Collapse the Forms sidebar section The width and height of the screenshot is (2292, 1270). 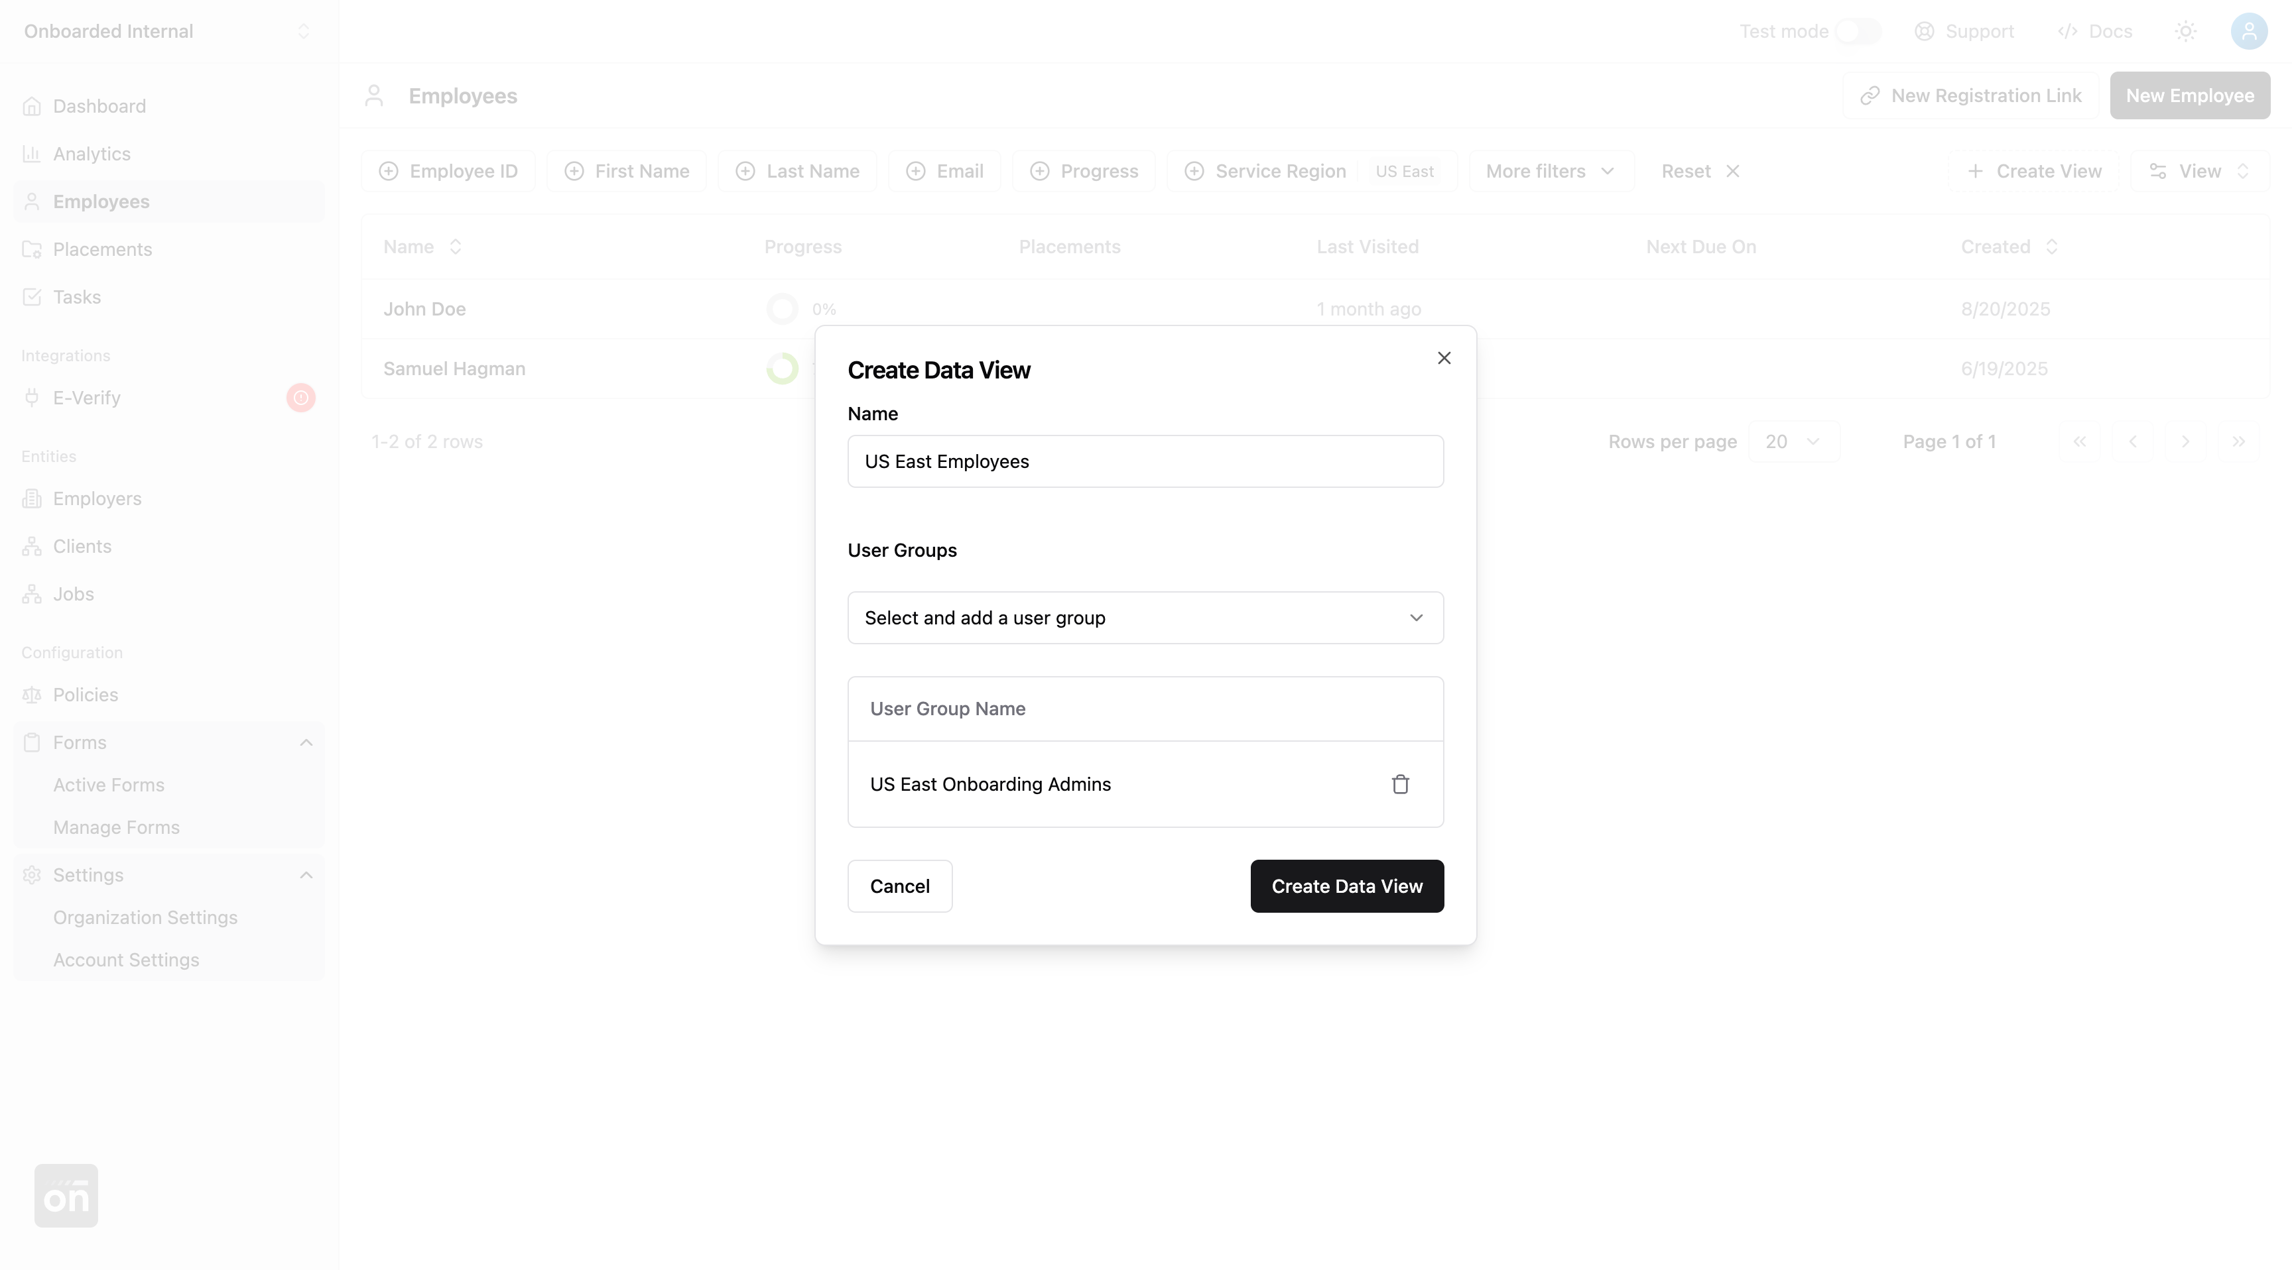coord(306,742)
